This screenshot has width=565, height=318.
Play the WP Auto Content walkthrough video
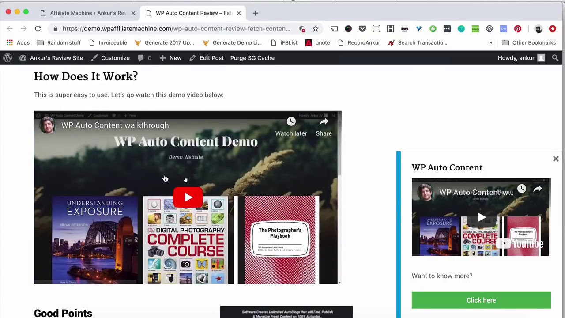point(188,197)
